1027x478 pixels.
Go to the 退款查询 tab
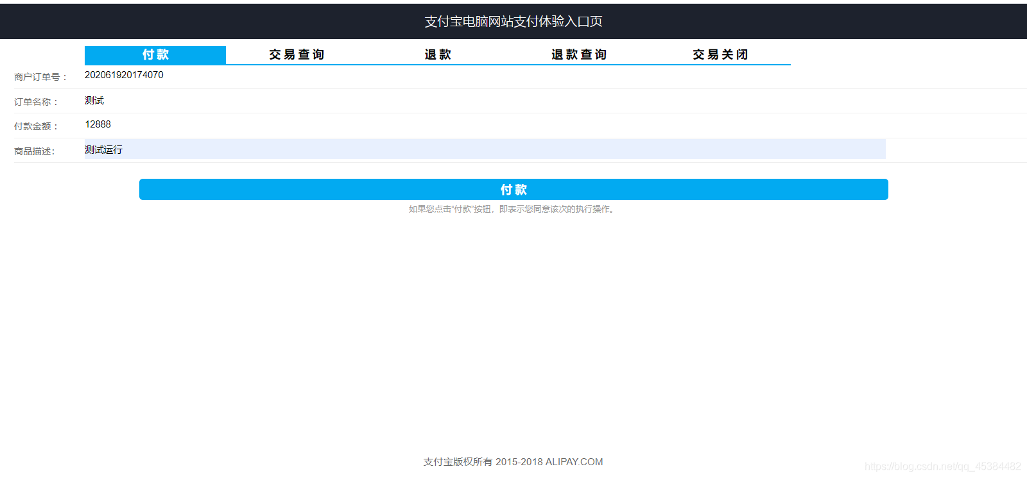(579, 55)
